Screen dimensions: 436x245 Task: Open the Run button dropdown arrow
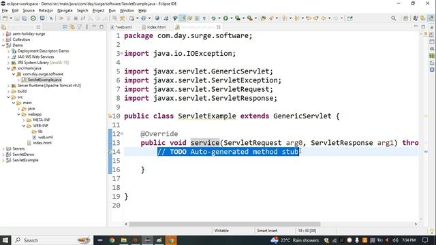click(x=232, y=18)
